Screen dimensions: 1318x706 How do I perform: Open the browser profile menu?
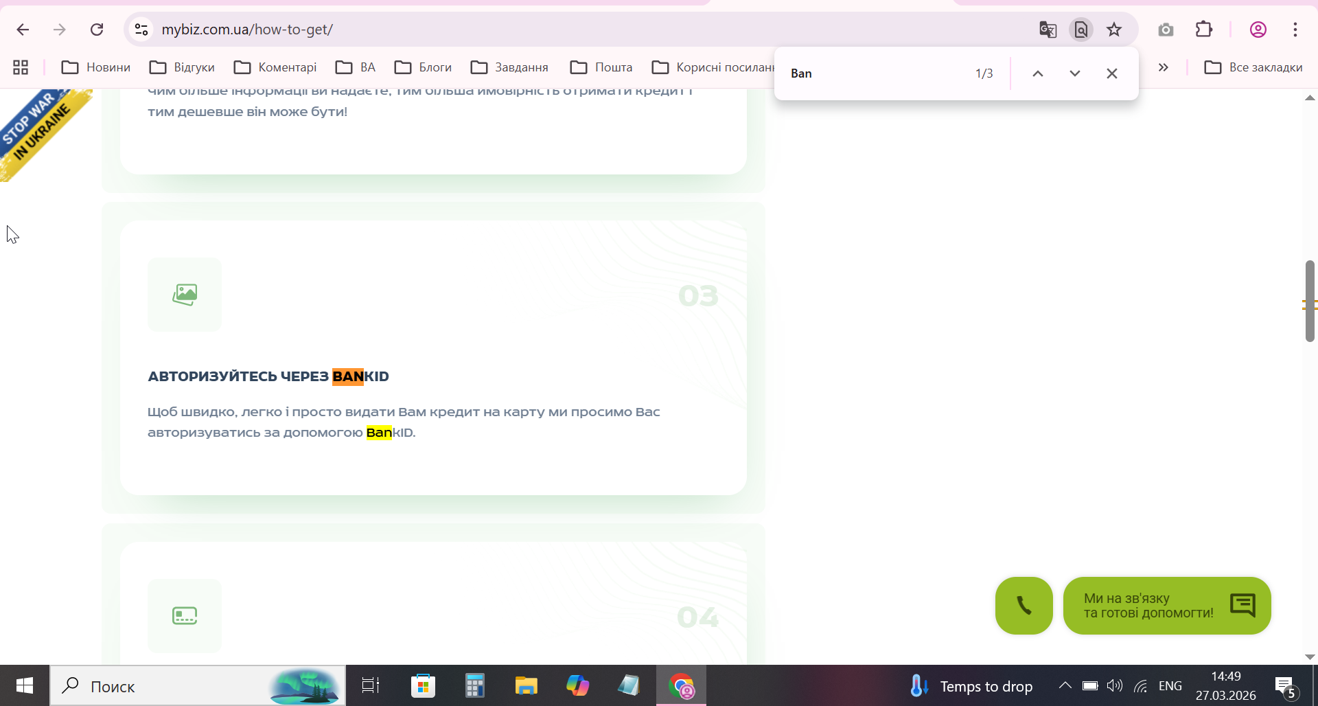[1258, 30]
